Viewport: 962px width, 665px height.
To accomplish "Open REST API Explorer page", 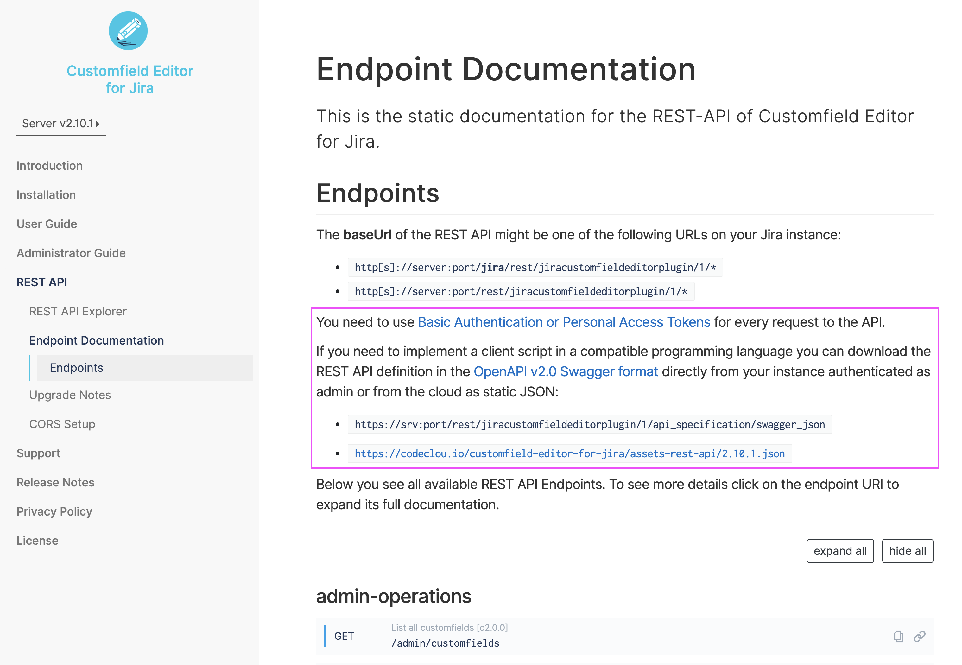I will click(x=78, y=311).
